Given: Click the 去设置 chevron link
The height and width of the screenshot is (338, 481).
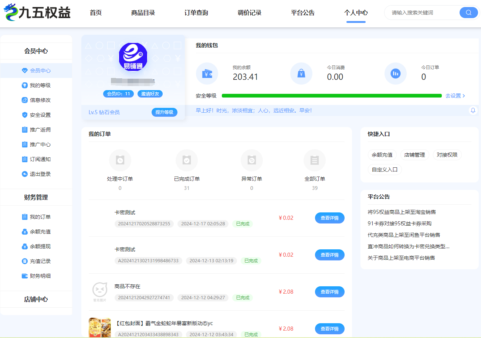Looking at the screenshot, I should (x=455, y=96).
